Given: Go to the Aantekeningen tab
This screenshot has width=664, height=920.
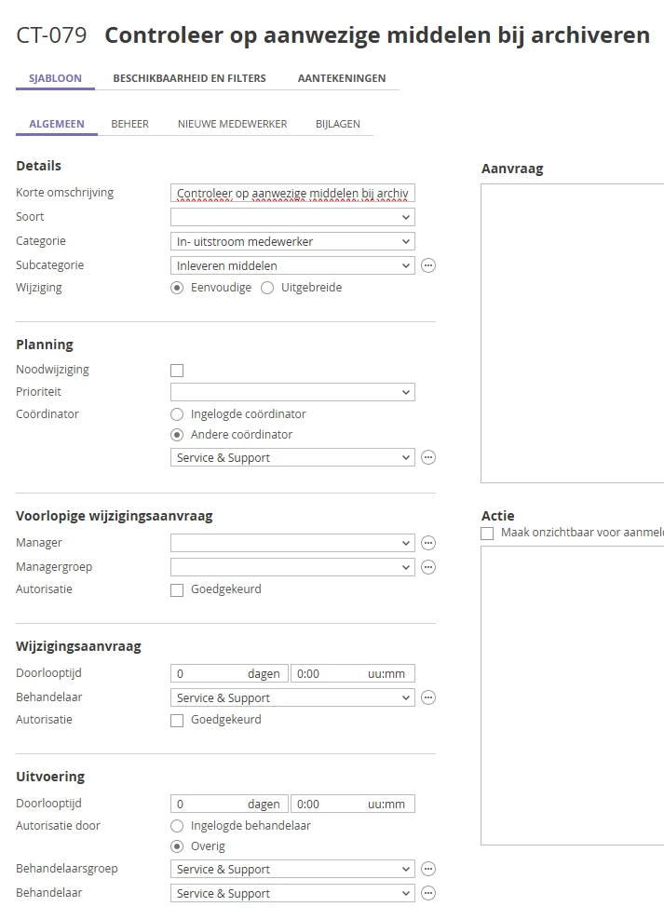Looking at the screenshot, I should pos(341,78).
